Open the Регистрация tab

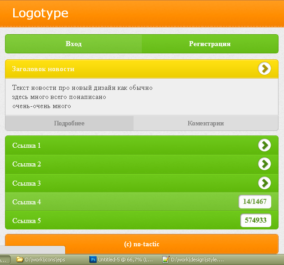[x=210, y=44]
